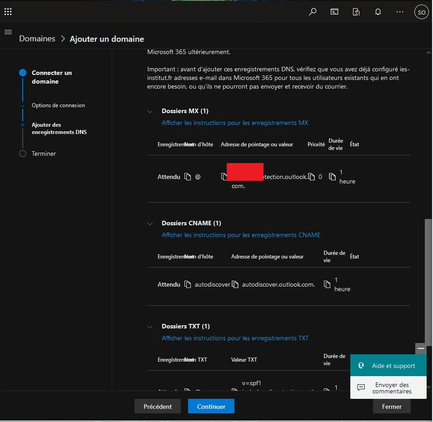Image resolution: width=433 pixels, height=422 pixels.
Task: Collapse the Dossiers TXT section
Action: coord(150,327)
